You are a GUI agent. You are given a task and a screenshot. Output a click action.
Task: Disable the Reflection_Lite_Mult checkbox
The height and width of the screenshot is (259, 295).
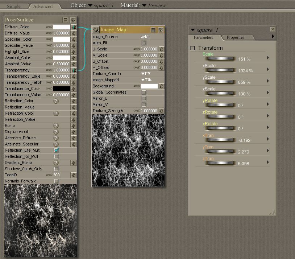(56, 151)
